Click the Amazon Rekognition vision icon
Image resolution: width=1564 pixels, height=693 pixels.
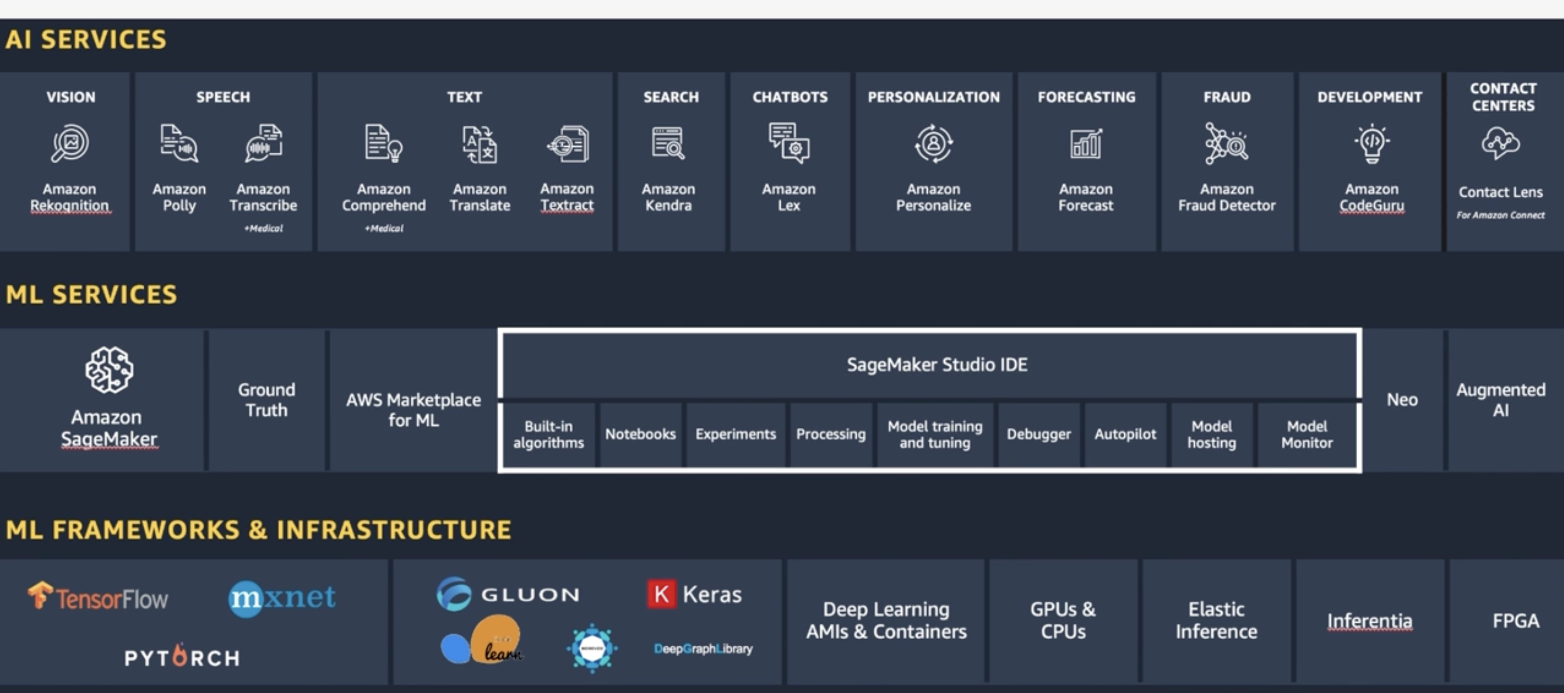tap(70, 143)
